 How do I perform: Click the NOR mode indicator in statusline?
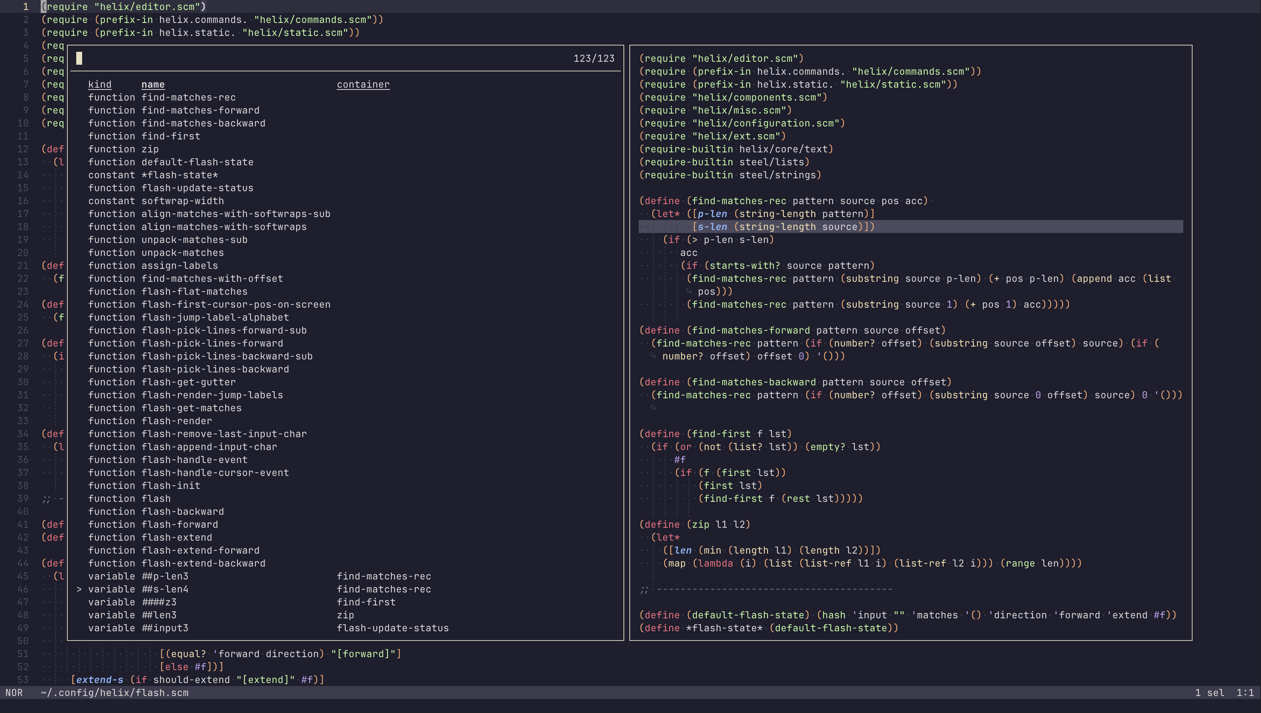coord(14,692)
